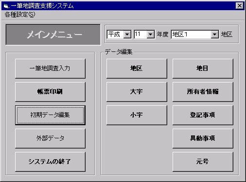Open 一筆地調査入力 button

click(x=50, y=68)
